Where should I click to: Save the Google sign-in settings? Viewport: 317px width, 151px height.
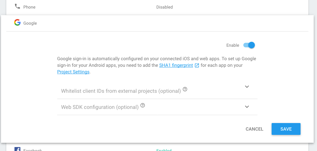pyautogui.click(x=286, y=129)
